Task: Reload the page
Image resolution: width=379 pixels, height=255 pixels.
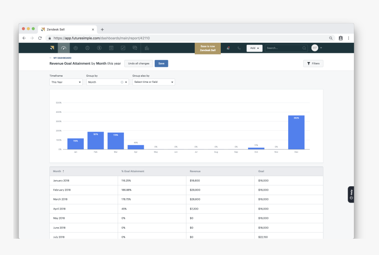Action: tap(40, 38)
